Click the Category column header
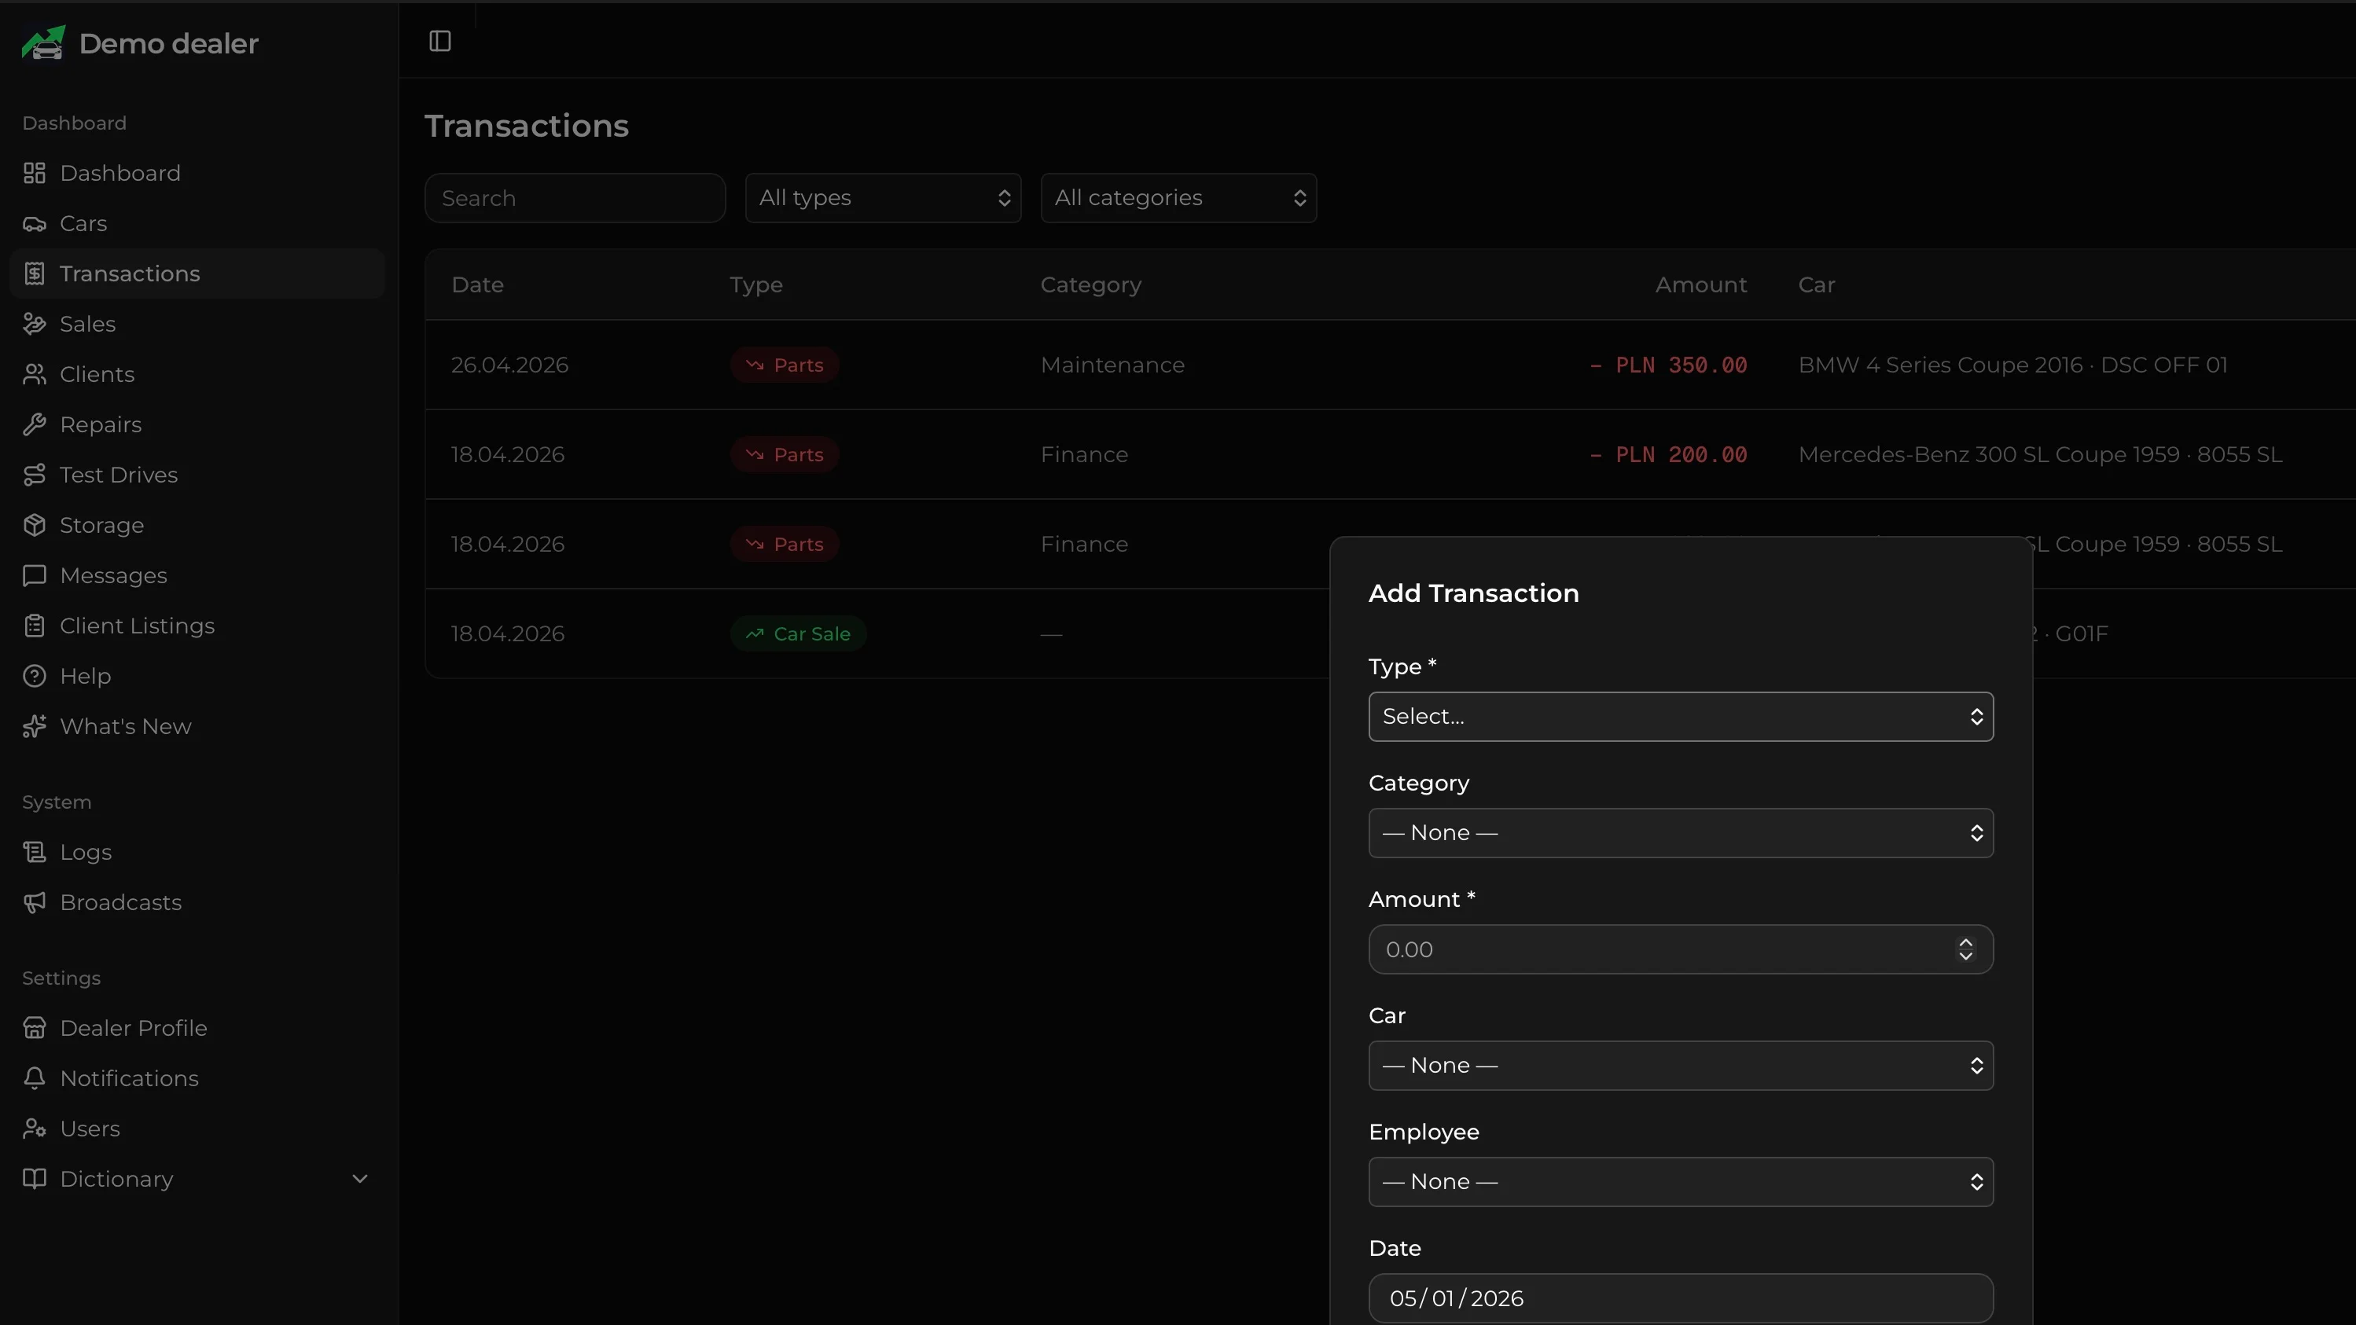Viewport: 2356px width, 1325px height. click(1090, 284)
